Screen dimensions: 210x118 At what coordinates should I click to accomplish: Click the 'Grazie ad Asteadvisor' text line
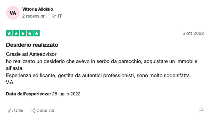click(x=31, y=54)
